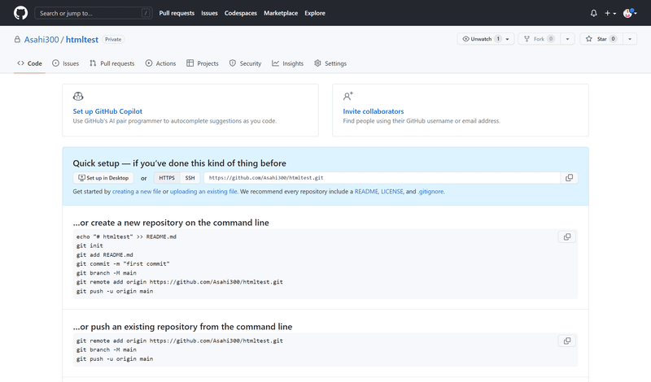Open notifications bell
The width and height of the screenshot is (651, 382).
pyautogui.click(x=594, y=13)
